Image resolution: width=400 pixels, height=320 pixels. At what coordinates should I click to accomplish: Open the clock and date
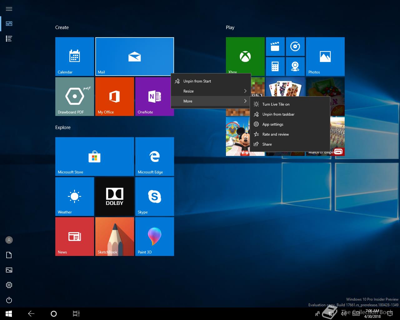click(372, 314)
